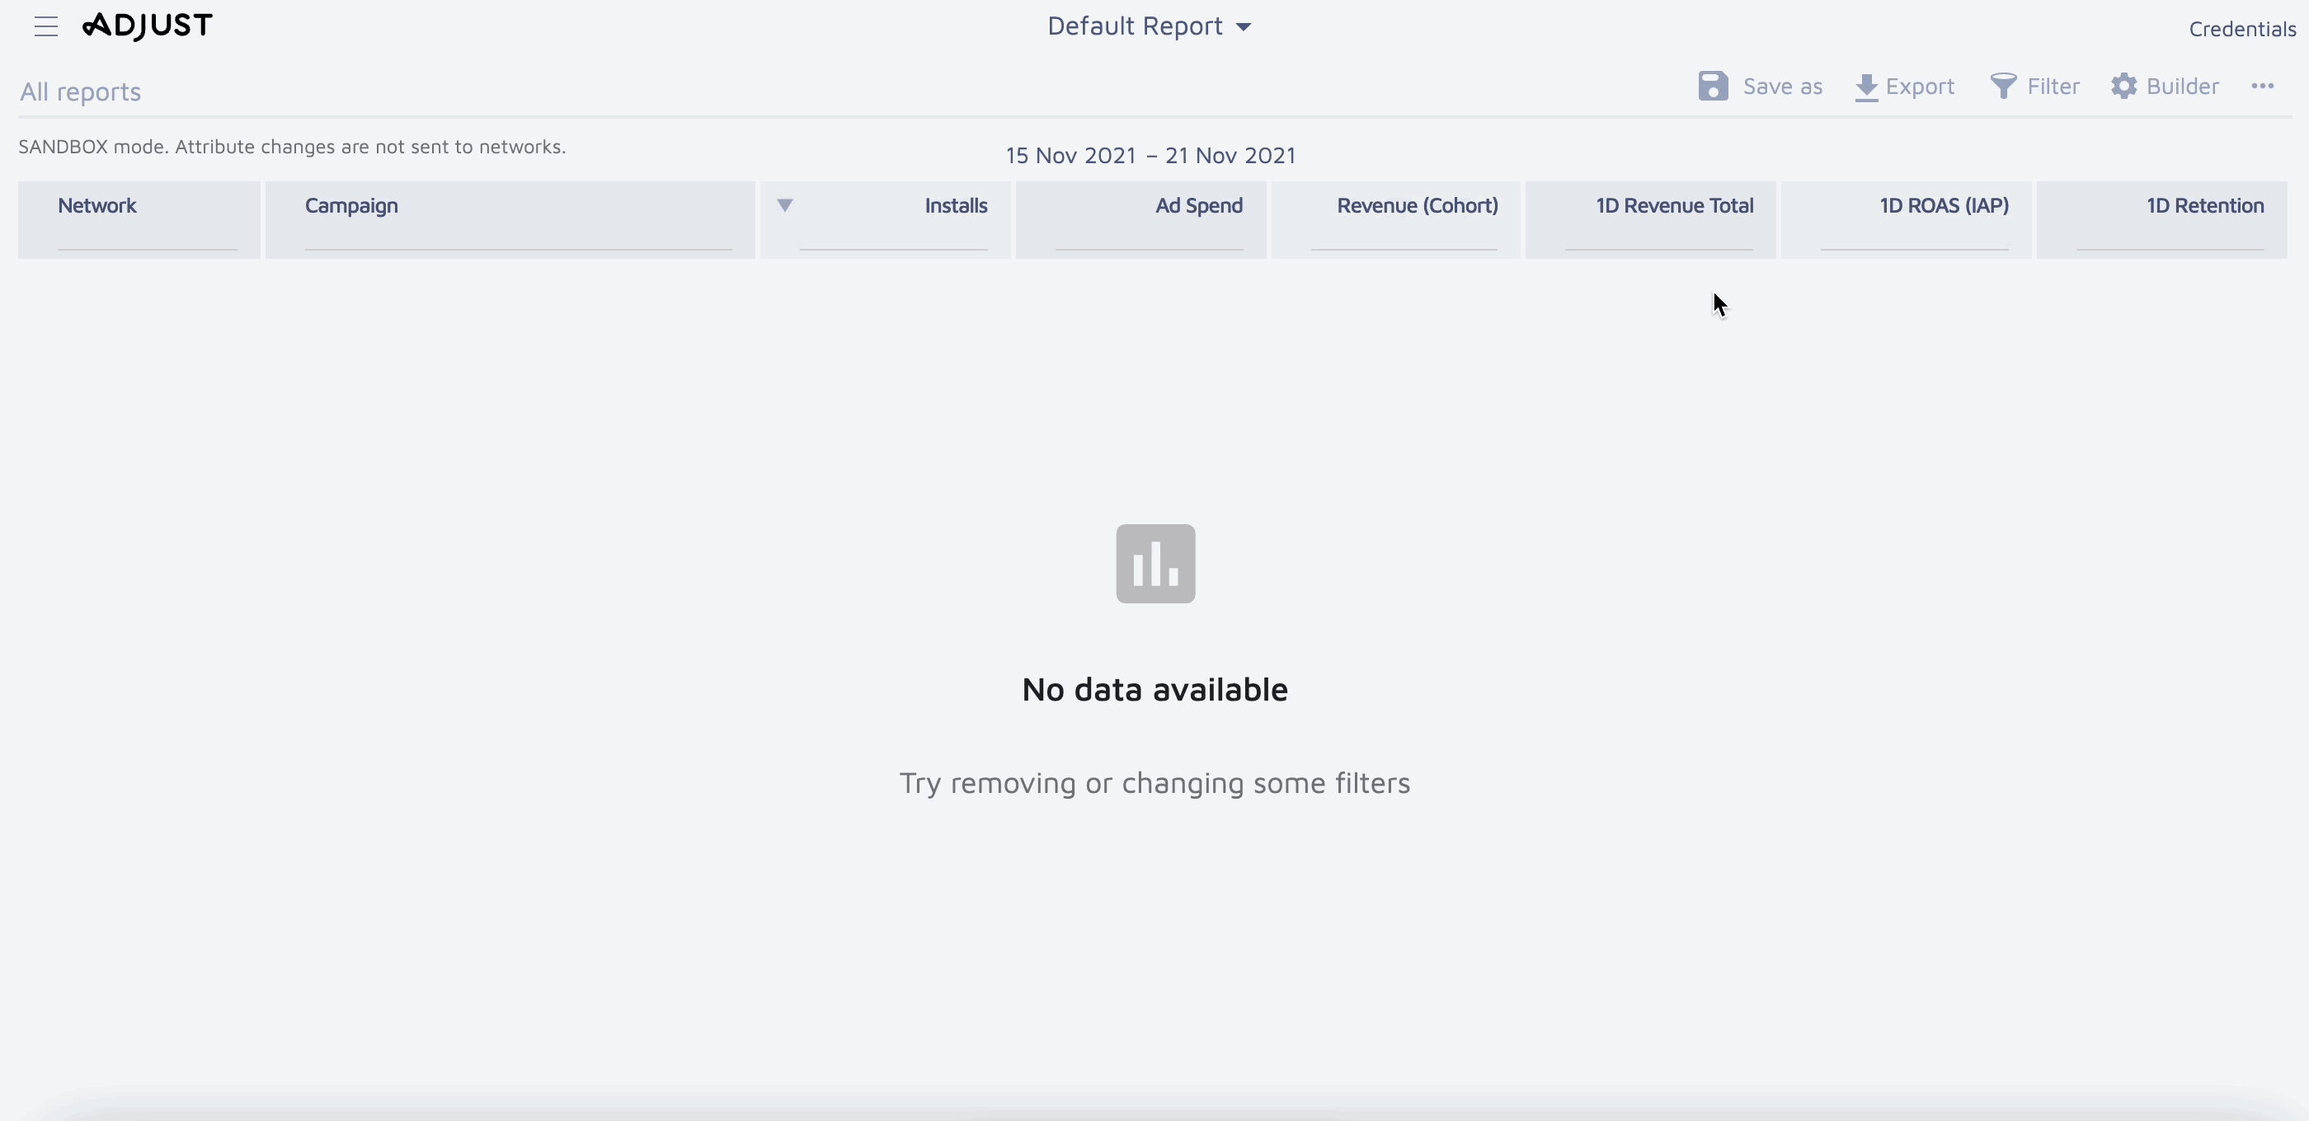Toggle sorting on the Ad Spend column

tap(1199, 206)
